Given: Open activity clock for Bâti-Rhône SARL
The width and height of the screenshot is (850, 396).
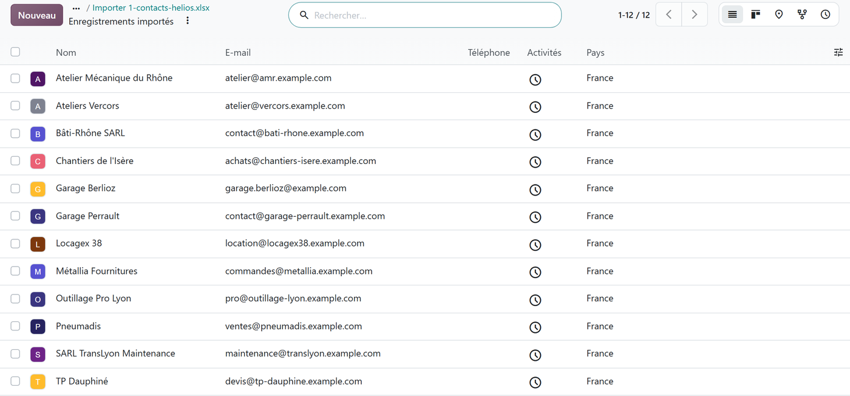Looking at the screenshot, I should point(535,135).
